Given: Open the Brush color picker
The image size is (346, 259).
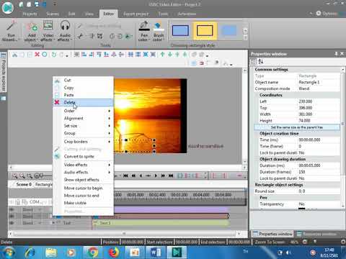Looking at the screenshot, I should (x=159, y=31).
